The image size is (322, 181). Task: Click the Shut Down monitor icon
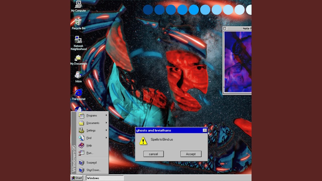[x=81, y=170]
